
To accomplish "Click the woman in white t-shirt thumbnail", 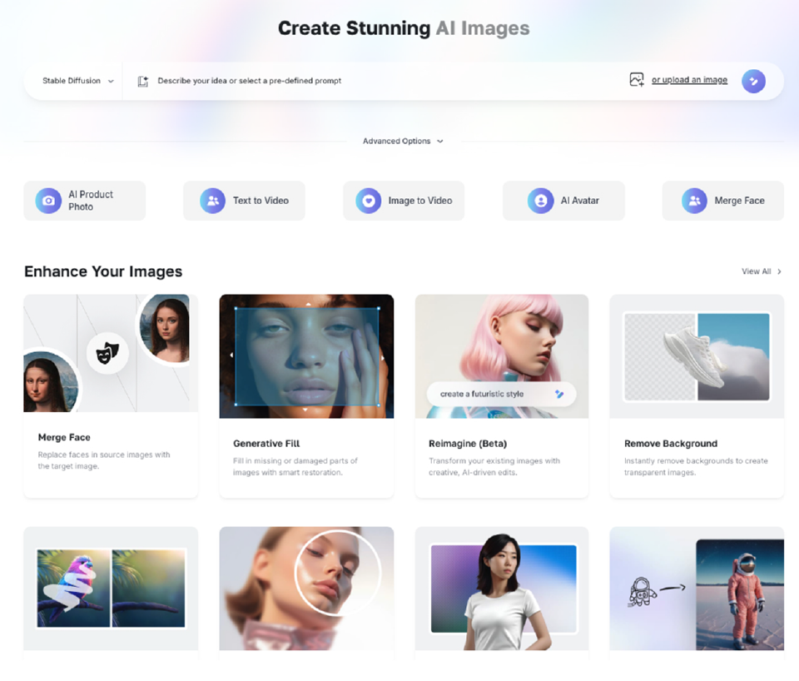I will coord(501,589).
